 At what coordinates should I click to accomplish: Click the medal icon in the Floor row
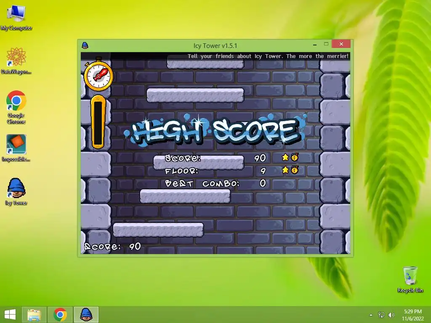[295, 170]
